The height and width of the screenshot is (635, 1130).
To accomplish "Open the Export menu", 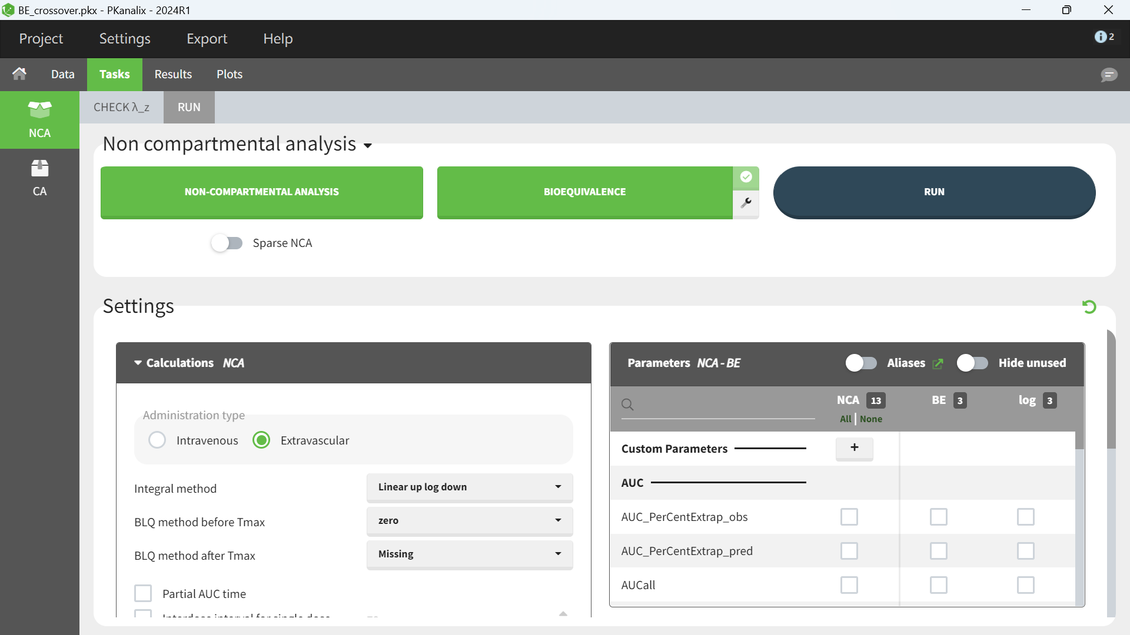I will point(207,39).
